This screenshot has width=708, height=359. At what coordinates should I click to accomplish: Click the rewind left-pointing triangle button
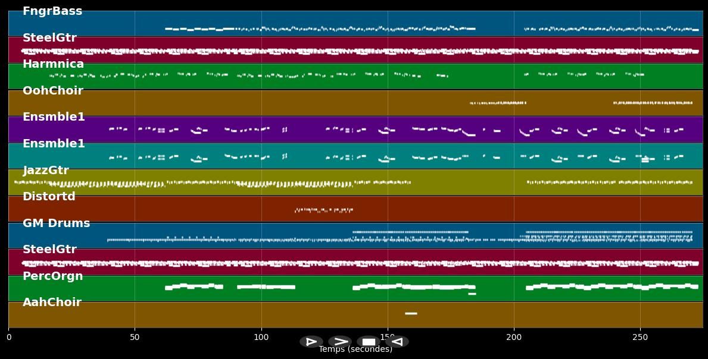(x=397, y=342)
